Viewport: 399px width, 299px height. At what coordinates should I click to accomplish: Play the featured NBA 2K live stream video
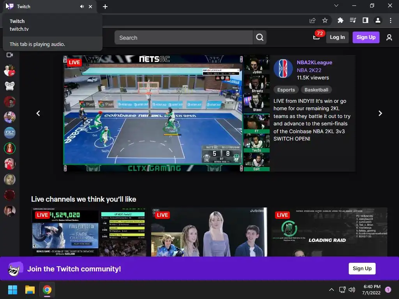click(166, 113)
